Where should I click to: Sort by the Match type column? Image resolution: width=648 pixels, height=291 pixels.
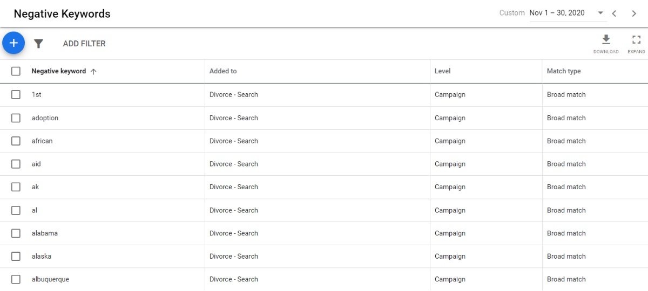pyautogui.click(x=563, y=71)
